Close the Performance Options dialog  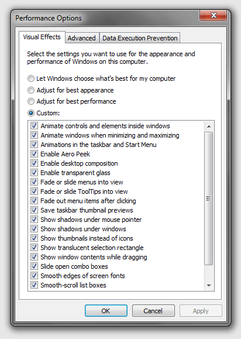(x=214, y=15)
